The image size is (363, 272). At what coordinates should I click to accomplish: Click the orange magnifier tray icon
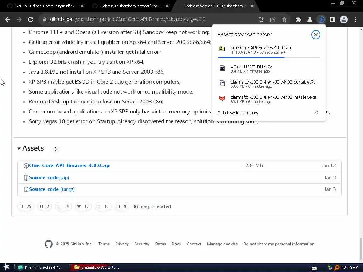point(337,268)
